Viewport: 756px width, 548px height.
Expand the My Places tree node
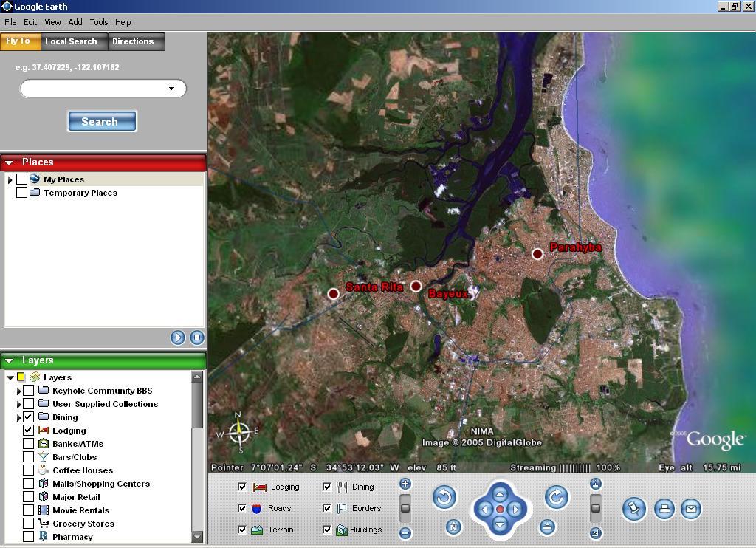10,179
